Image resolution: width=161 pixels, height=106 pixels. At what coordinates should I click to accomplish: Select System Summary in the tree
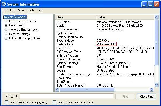[x=15, y=17]
